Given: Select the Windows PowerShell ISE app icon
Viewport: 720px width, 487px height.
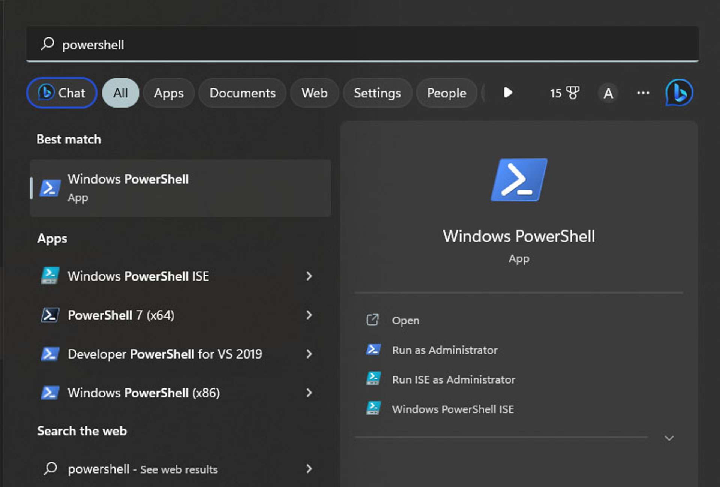Looking at the screenshot, I should (x=50, y=276).
